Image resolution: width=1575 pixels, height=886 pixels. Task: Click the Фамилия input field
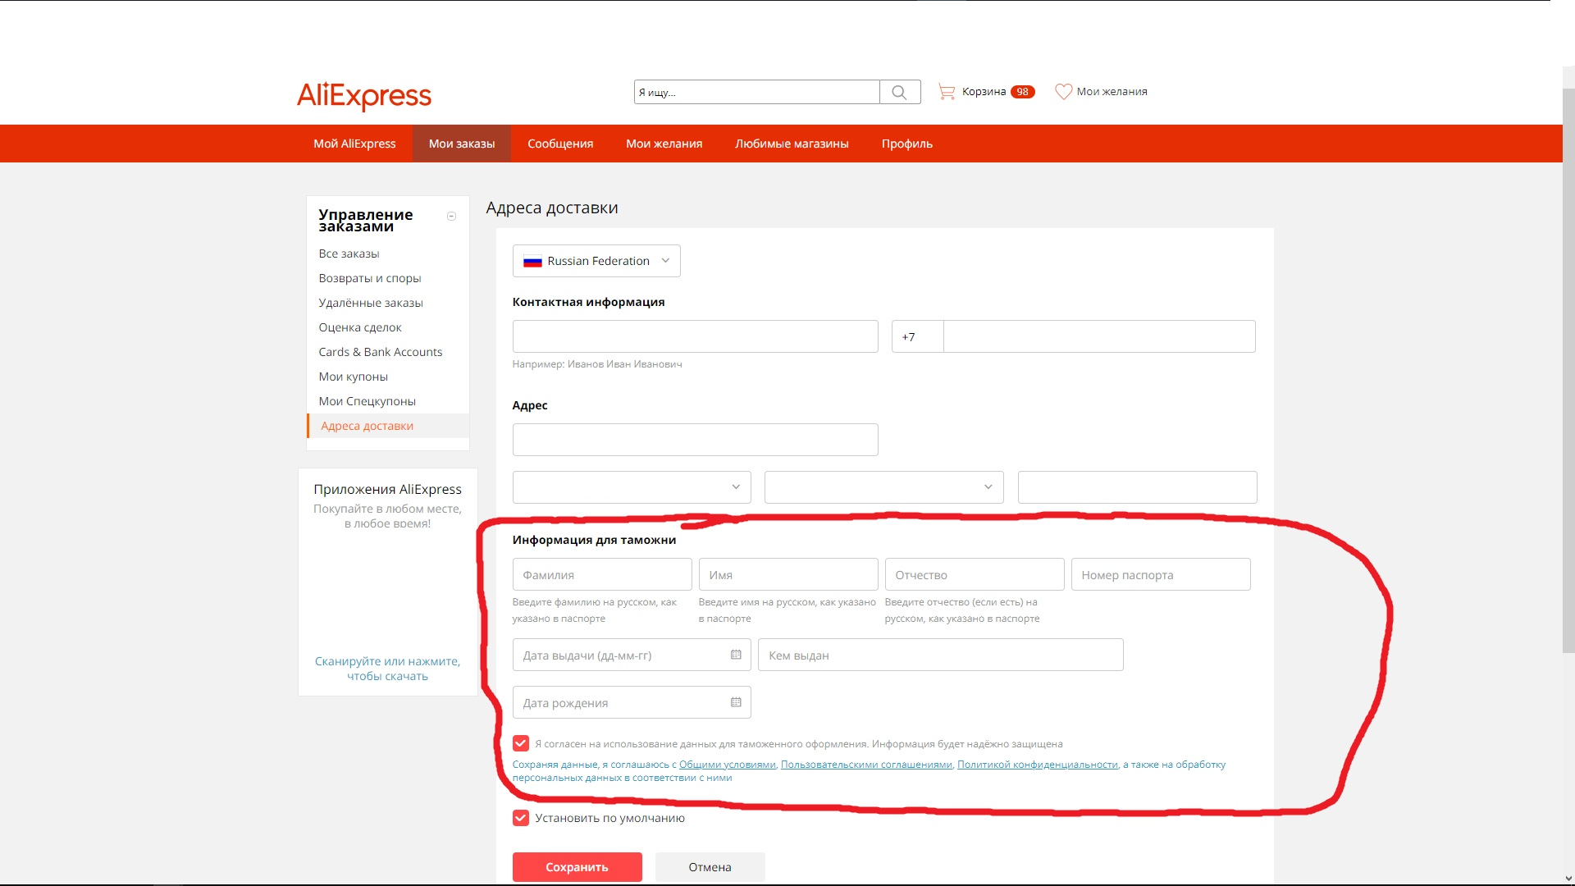(602, 574)
